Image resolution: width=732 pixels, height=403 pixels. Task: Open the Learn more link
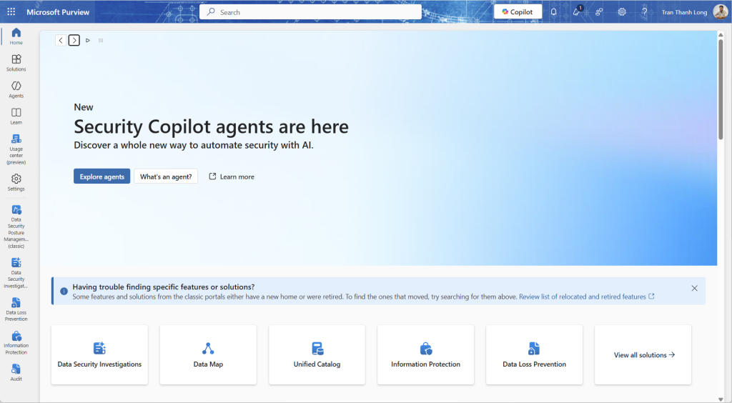tap(232, 176)
